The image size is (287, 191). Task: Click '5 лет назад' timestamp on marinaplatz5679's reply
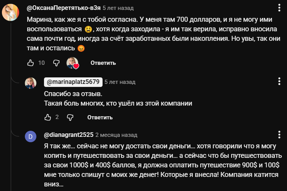point(120,82)
